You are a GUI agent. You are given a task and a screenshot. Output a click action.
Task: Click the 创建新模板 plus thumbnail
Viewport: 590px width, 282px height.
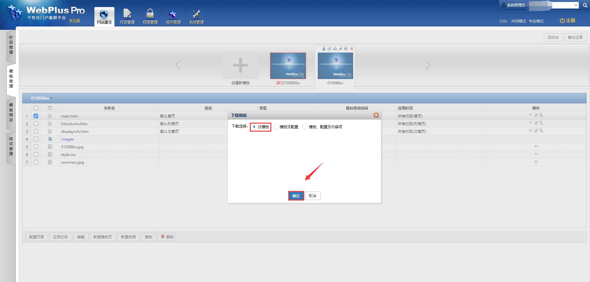coord(241,66)
